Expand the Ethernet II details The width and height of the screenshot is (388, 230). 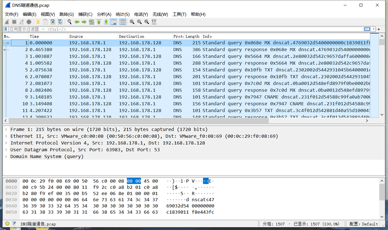click(6, 136)
